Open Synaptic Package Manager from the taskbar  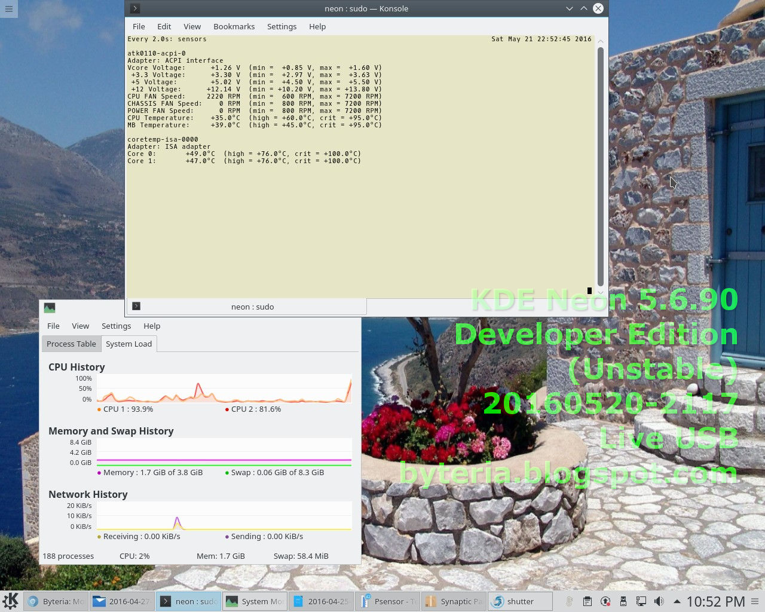(x=454, y=601)
